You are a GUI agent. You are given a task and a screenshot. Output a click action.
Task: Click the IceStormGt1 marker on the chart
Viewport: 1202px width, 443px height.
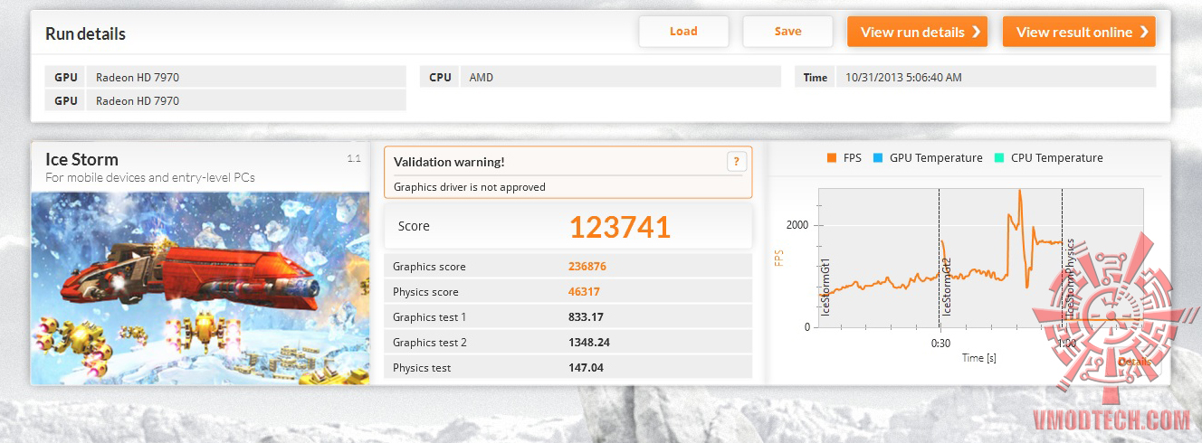click(825, 287)
